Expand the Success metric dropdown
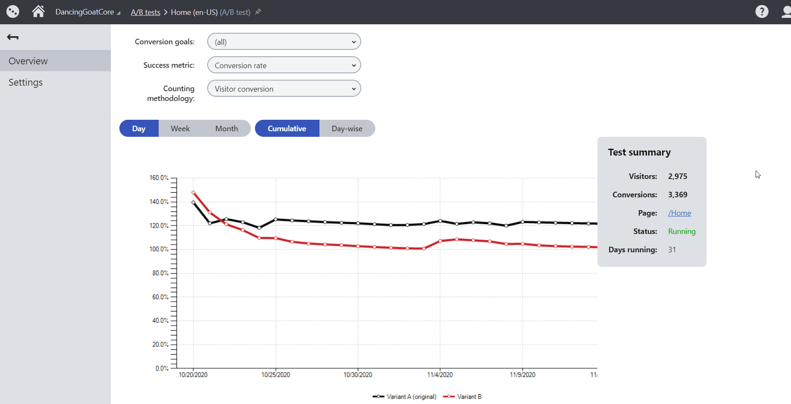The height and width of the screenshot is (404, 791). 284,65
